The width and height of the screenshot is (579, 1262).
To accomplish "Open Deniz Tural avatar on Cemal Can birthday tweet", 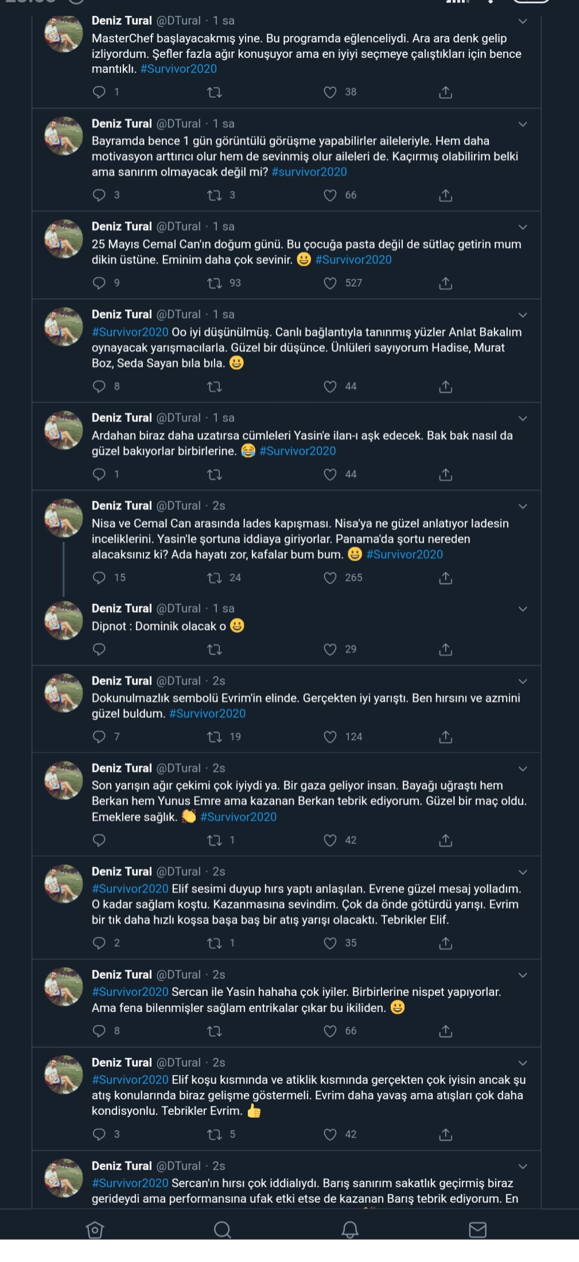I will [64, 238].
